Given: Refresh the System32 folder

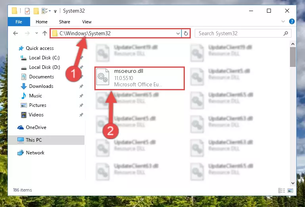Looking at the screenshot, I should (x=186, y=33).
